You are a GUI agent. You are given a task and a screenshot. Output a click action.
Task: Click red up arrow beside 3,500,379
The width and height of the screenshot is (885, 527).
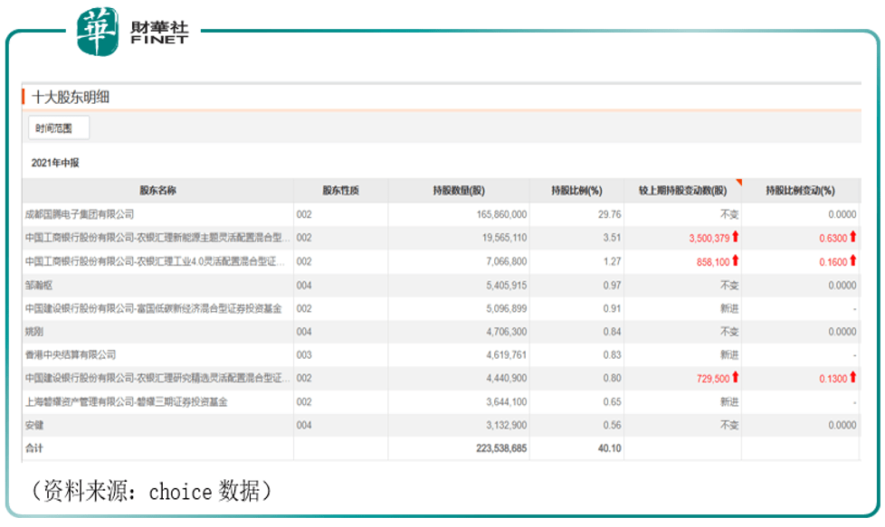pyautogui.click(x=736, y=238)
